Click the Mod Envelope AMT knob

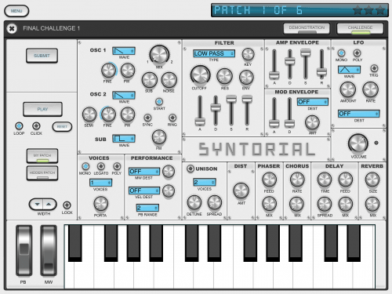[x=312, y=122]
